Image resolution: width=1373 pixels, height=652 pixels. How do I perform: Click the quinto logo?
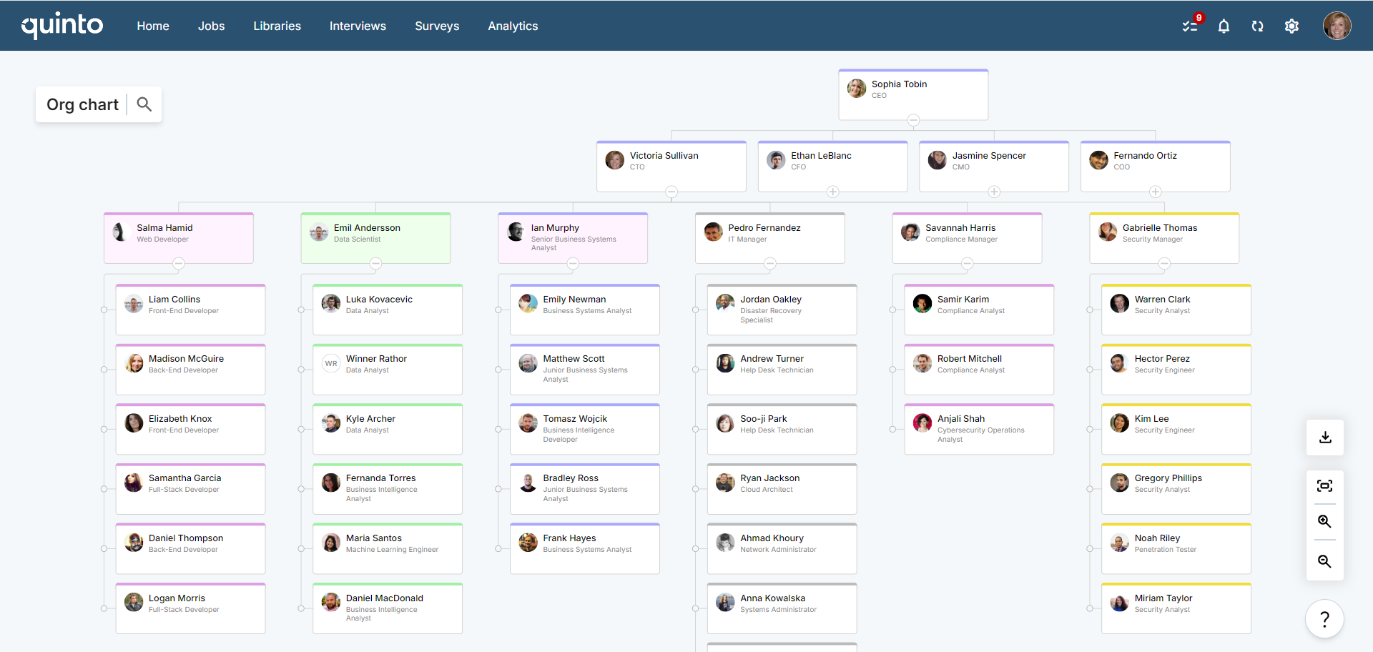(x=62, y=25)
